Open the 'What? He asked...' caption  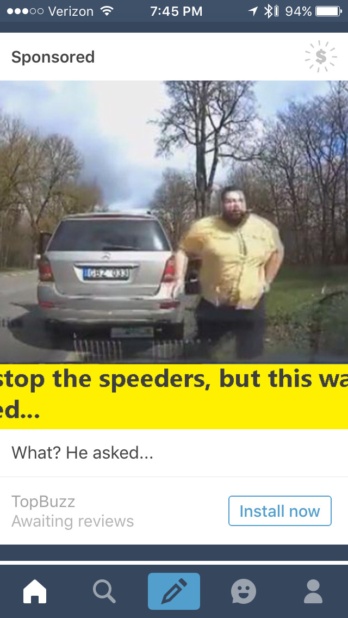point(82,453)
